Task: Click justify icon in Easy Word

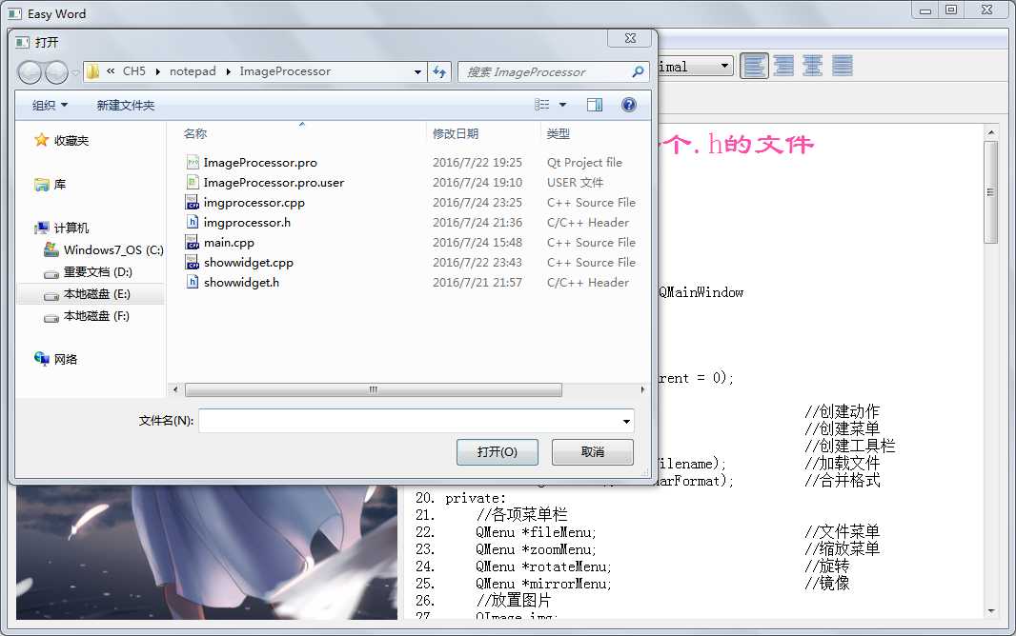Action: coord(843,66)
